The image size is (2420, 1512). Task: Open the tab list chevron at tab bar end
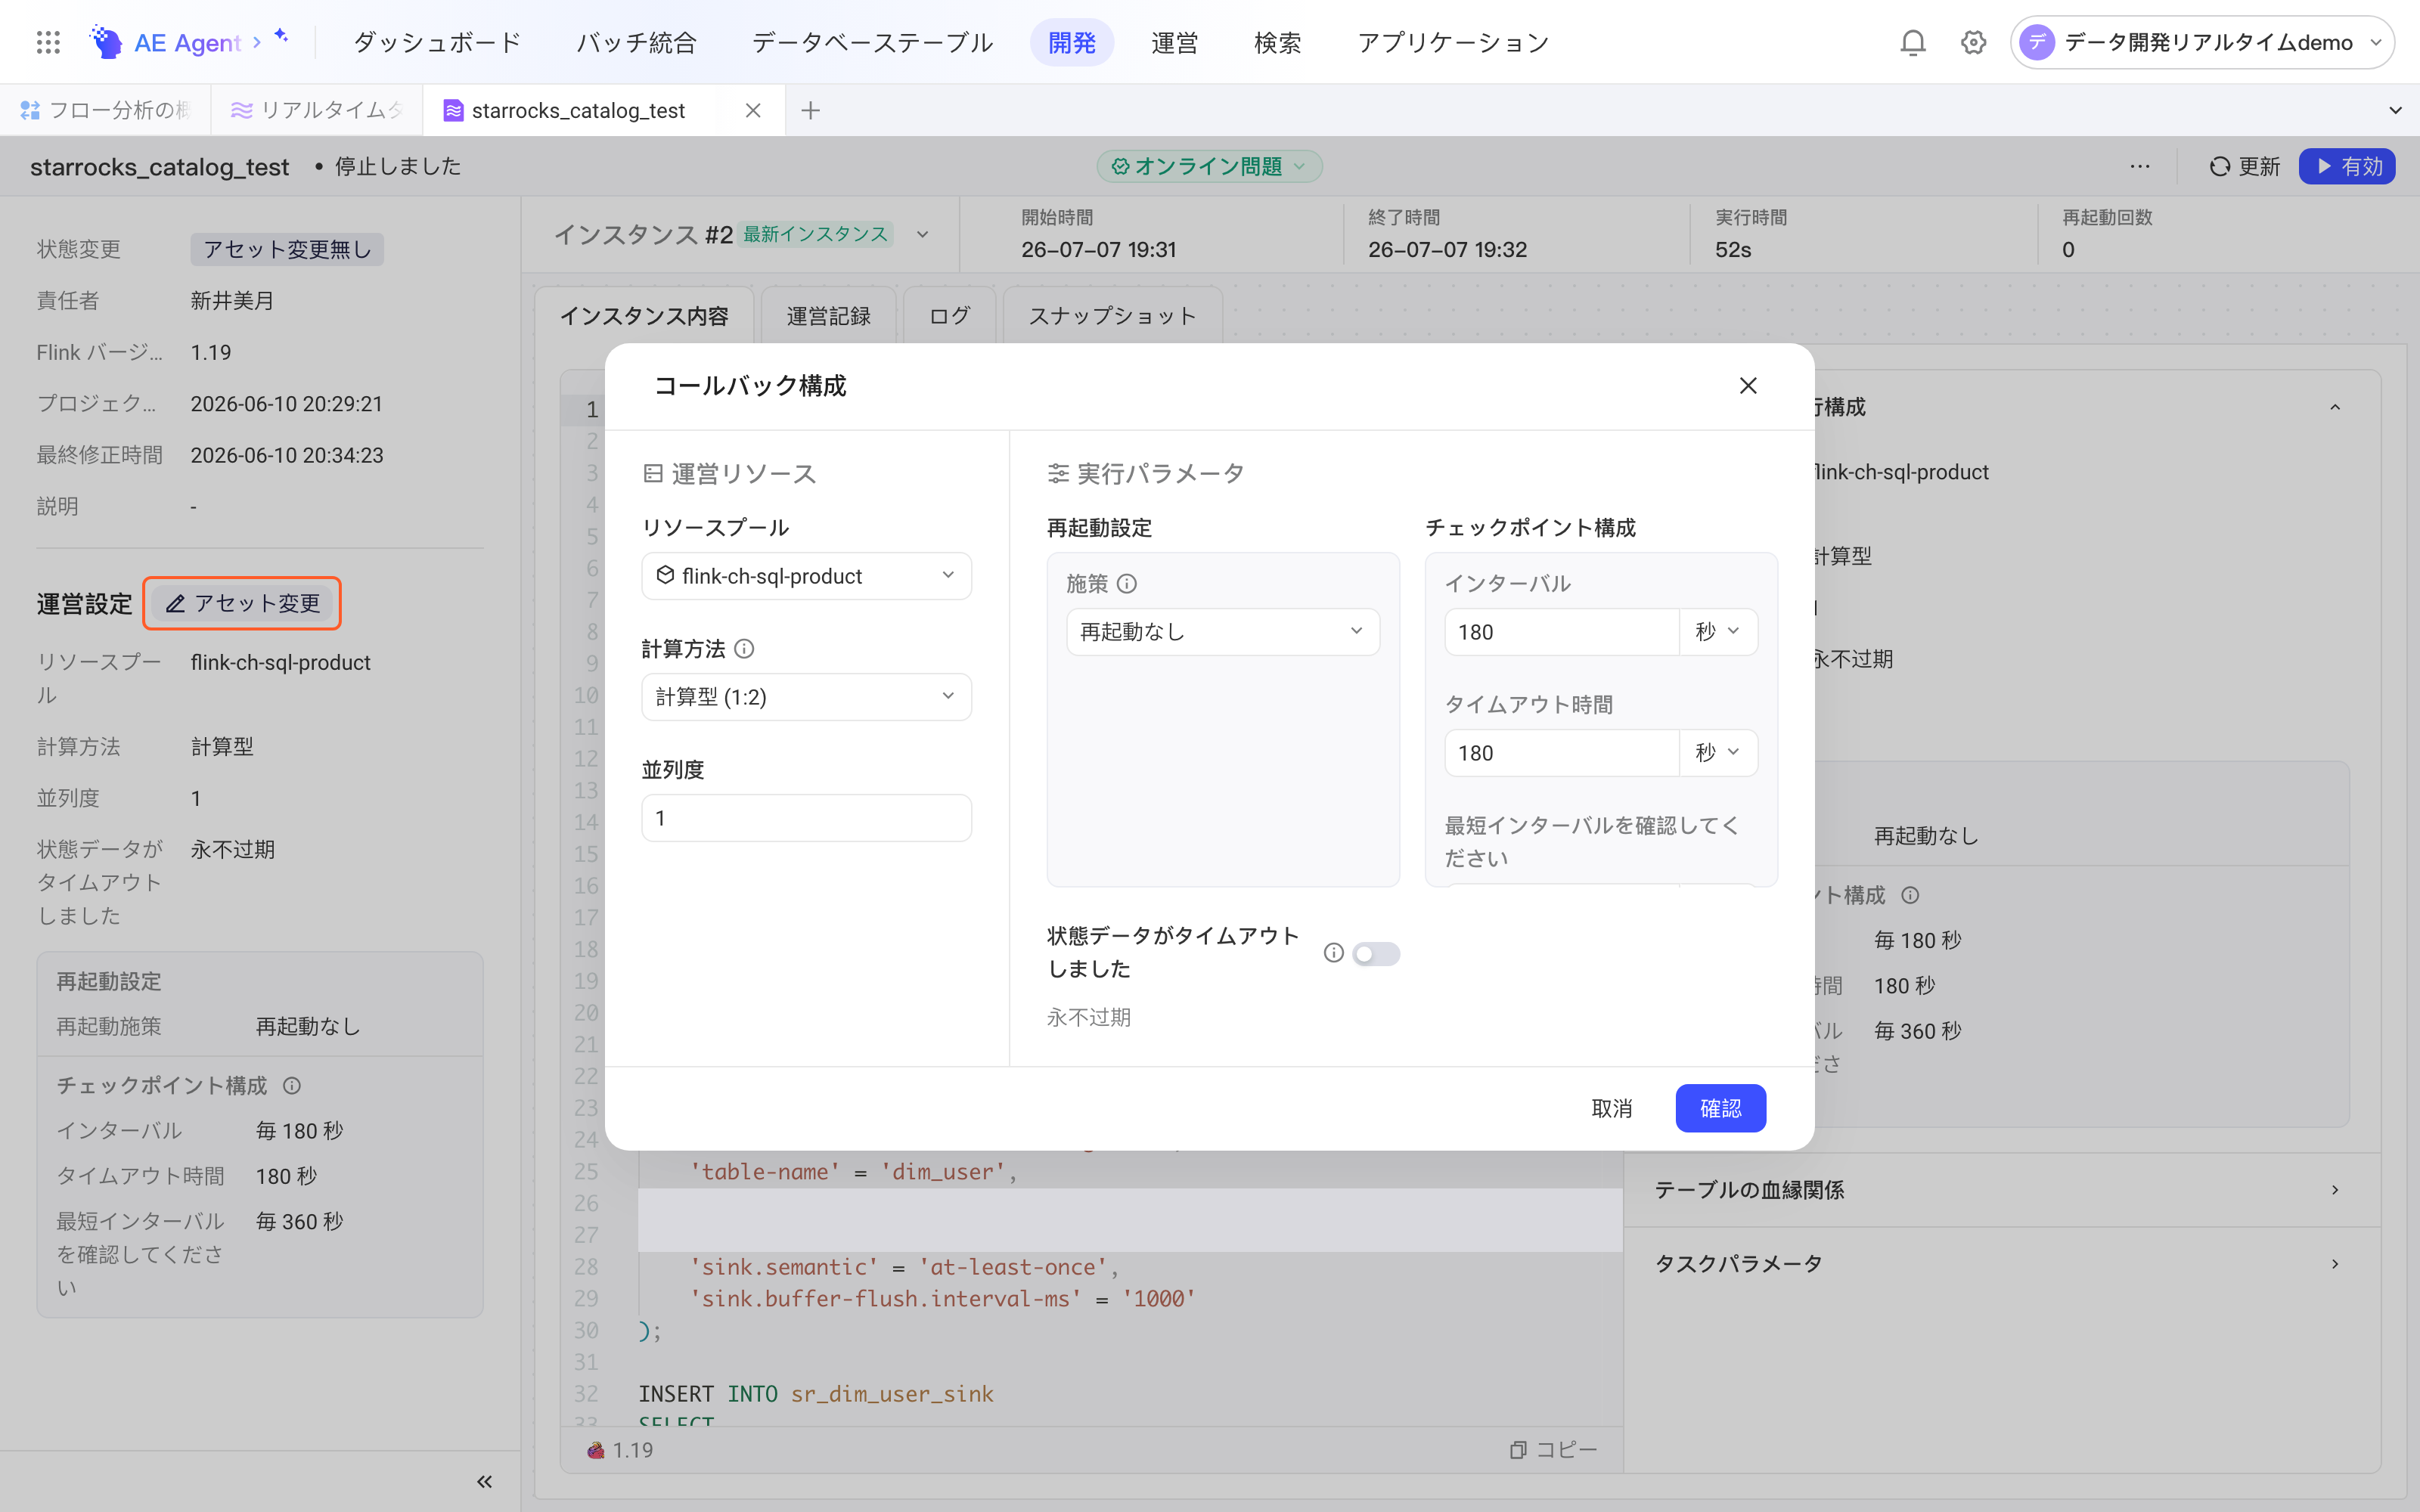tap(2395, 110)
